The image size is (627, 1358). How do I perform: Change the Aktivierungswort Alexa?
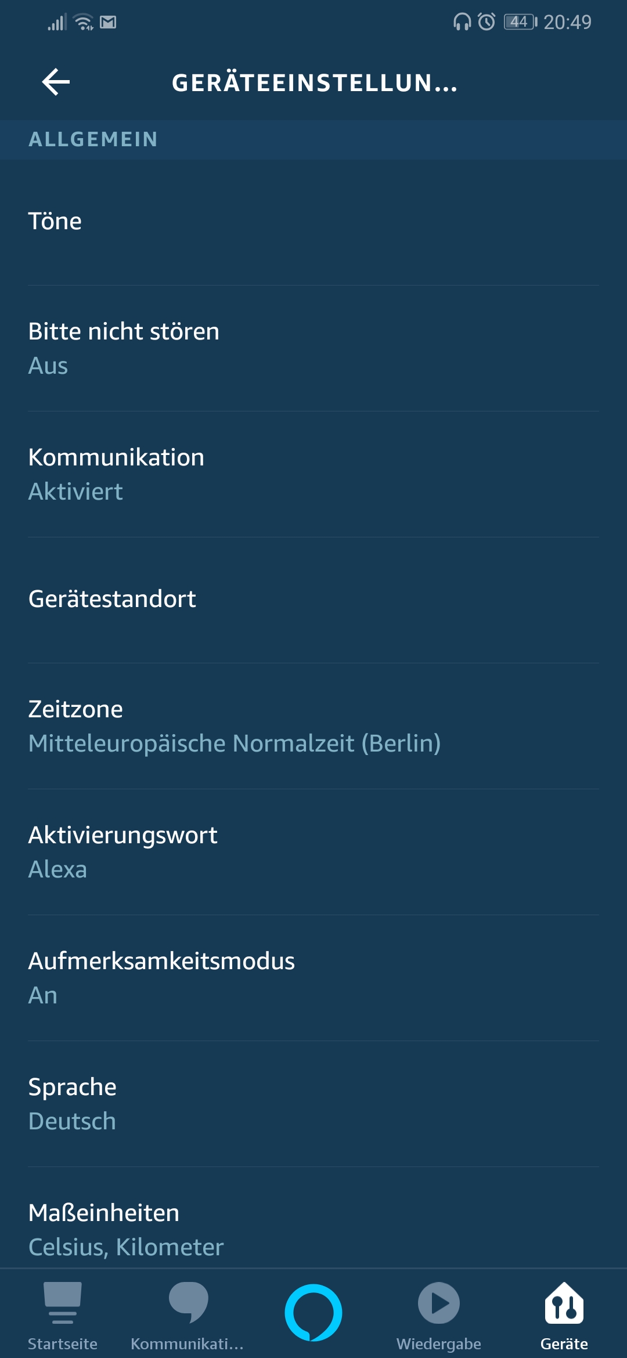point(313,852)
